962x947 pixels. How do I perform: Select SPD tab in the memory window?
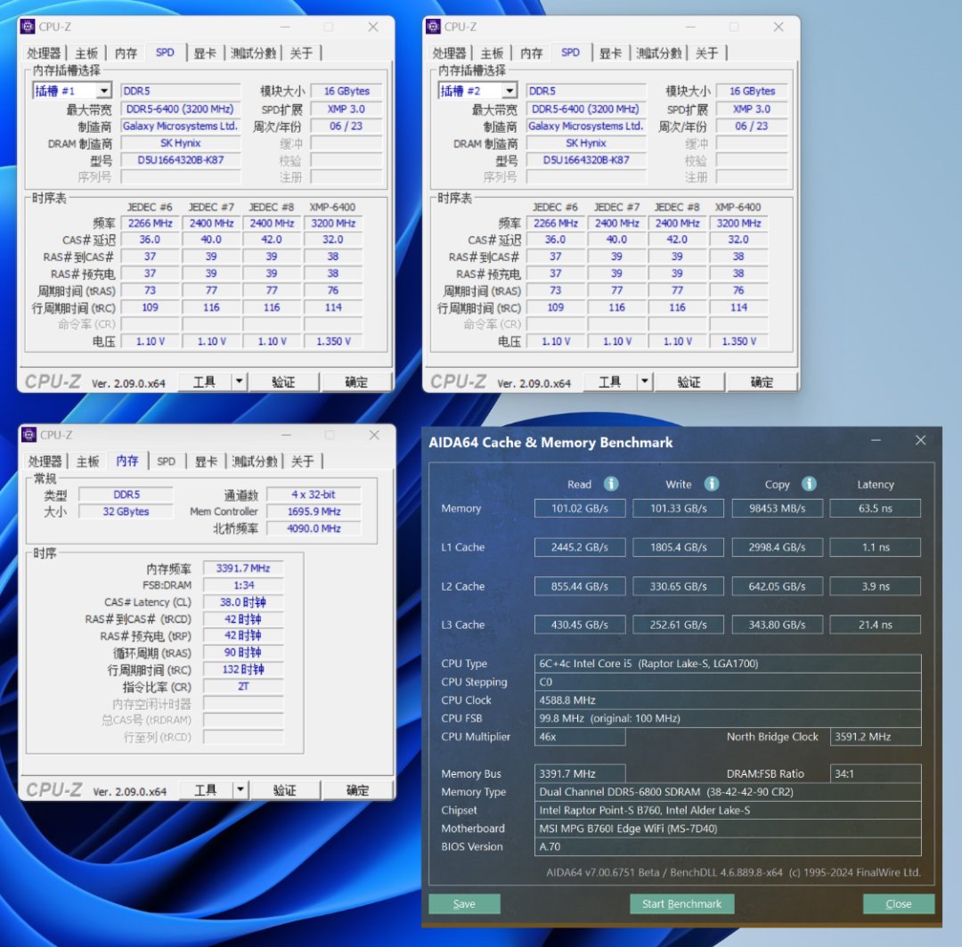(166, 461)
